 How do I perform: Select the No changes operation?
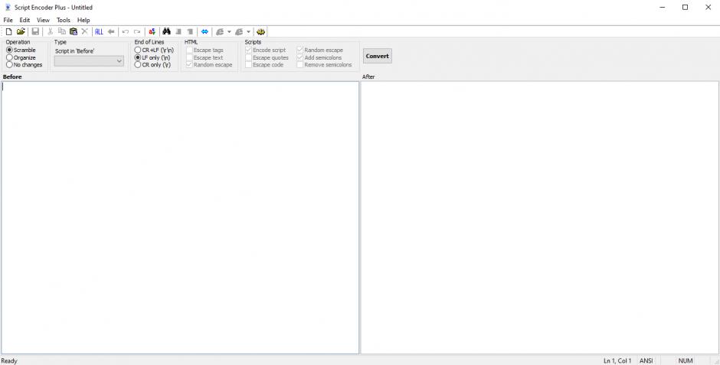pyautogui.click(x=10, y=65)
